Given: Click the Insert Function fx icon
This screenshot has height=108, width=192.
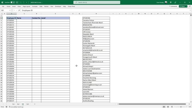Looking at the screenshot, I should pos(19,10).
